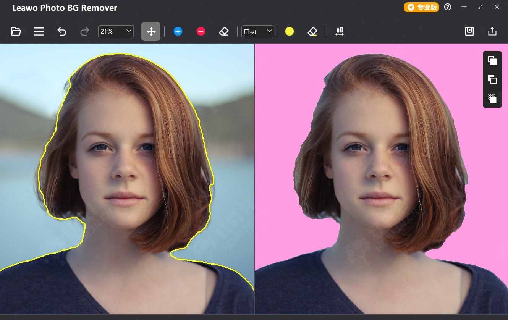
Task: Export the result with the share icon
Action: click(492, 31)
